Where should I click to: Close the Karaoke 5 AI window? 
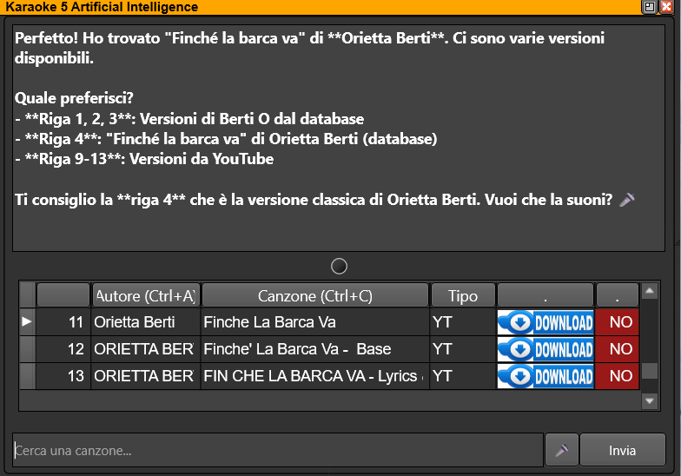coord(666,7)
